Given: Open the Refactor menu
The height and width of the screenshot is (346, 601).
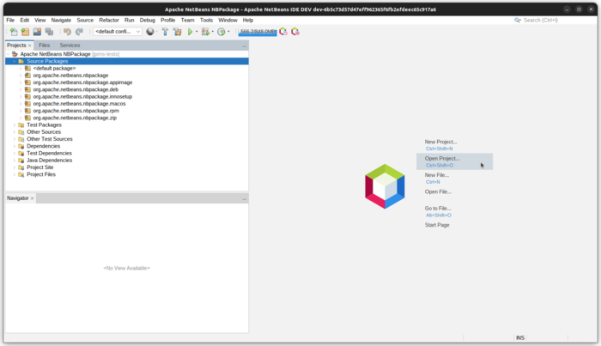Looking at the screenshot, I should (109, 20).
